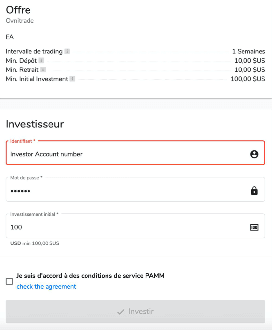Open the check the agreement link
The image size is (272, 330).
coord(46,287)
